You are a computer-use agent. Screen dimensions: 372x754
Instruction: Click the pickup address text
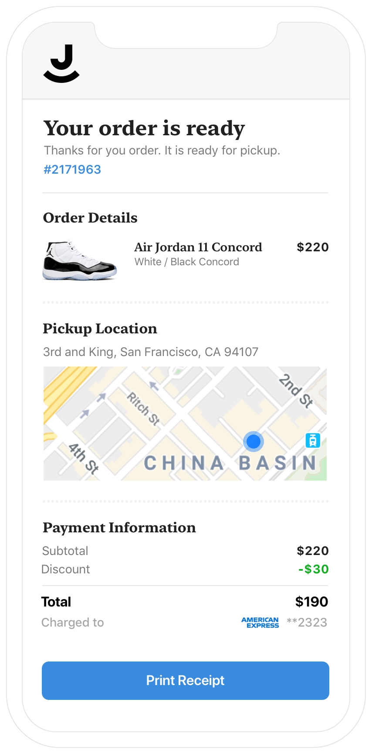(151, 352)
